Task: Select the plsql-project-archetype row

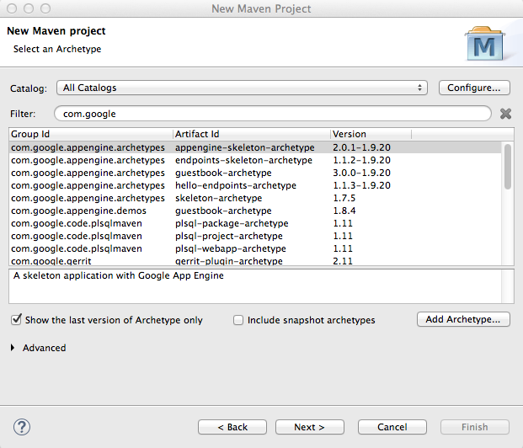Action: coord(255,236)
